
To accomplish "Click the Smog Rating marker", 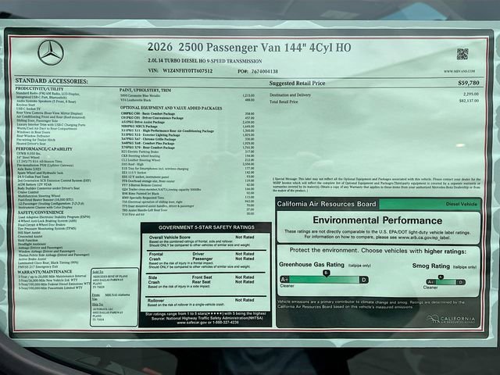I will [441, 277].
